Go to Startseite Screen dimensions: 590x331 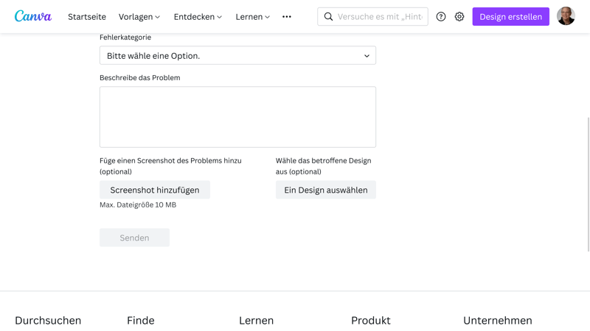click(x=87, y=16)
